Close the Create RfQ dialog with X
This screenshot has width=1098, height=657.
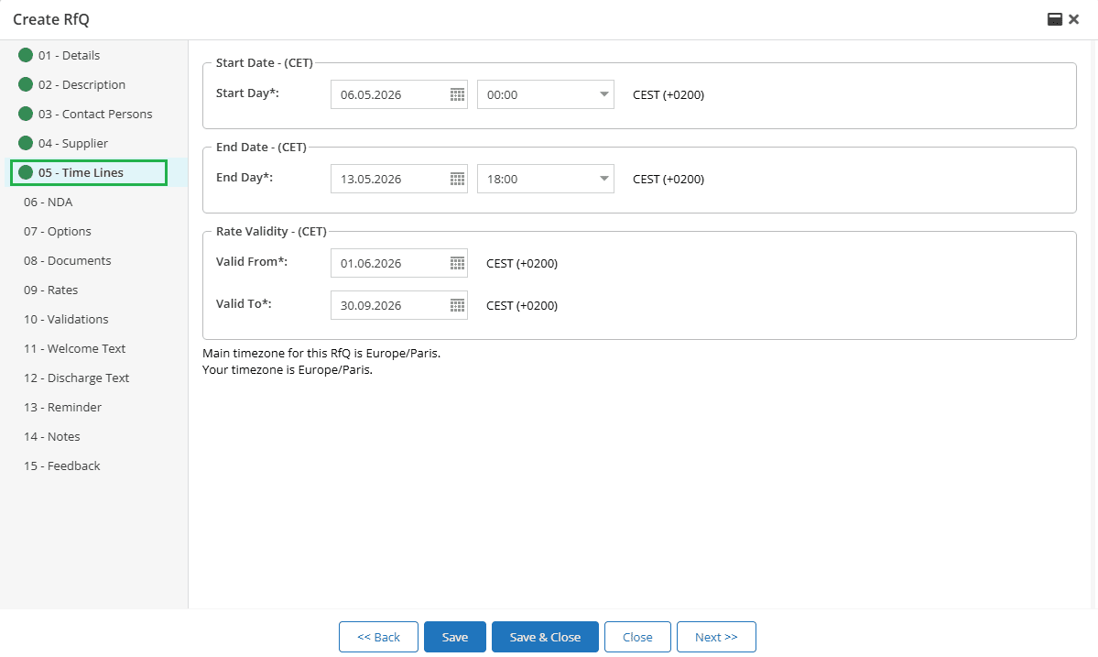tap(1074, 19)
